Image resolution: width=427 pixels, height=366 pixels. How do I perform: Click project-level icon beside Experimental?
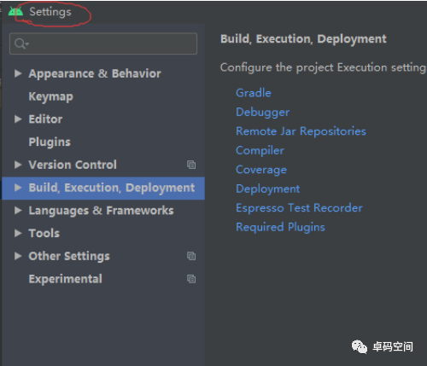[x=191, y=279]
